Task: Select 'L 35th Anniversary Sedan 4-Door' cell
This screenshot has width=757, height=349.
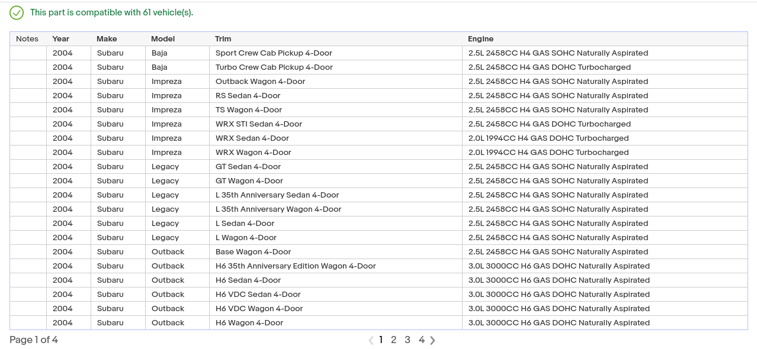Action: (x=336, y=195)
